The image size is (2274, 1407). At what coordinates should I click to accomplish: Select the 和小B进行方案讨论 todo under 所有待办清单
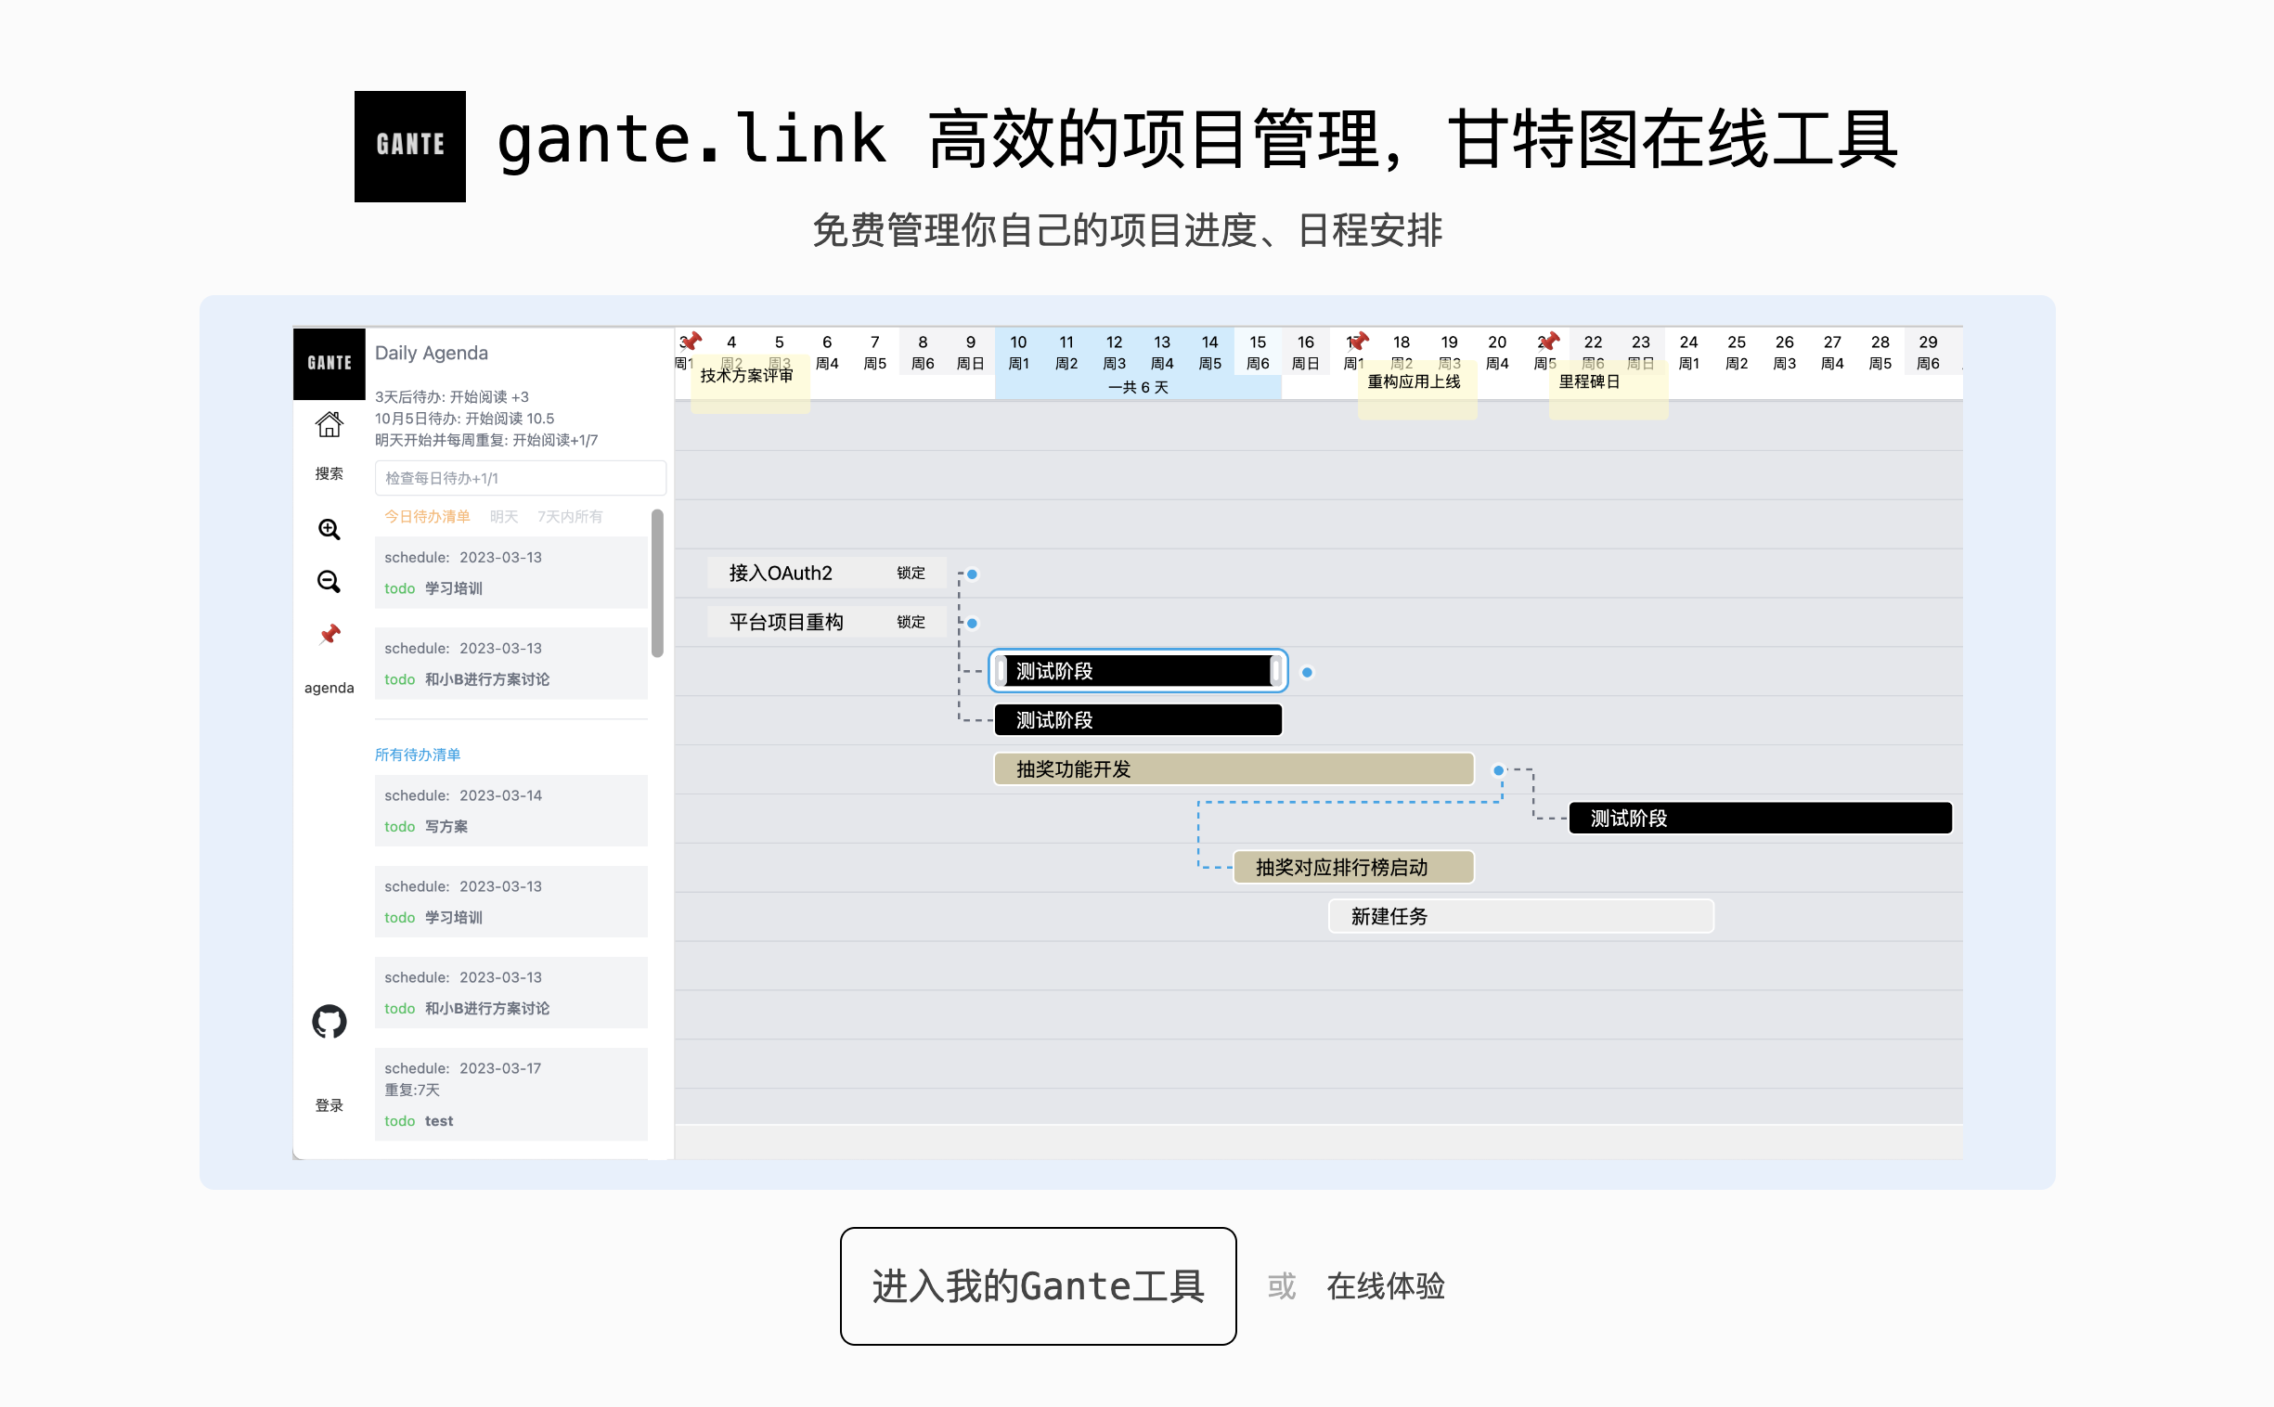pyautogui.click(x=510, y=993)
